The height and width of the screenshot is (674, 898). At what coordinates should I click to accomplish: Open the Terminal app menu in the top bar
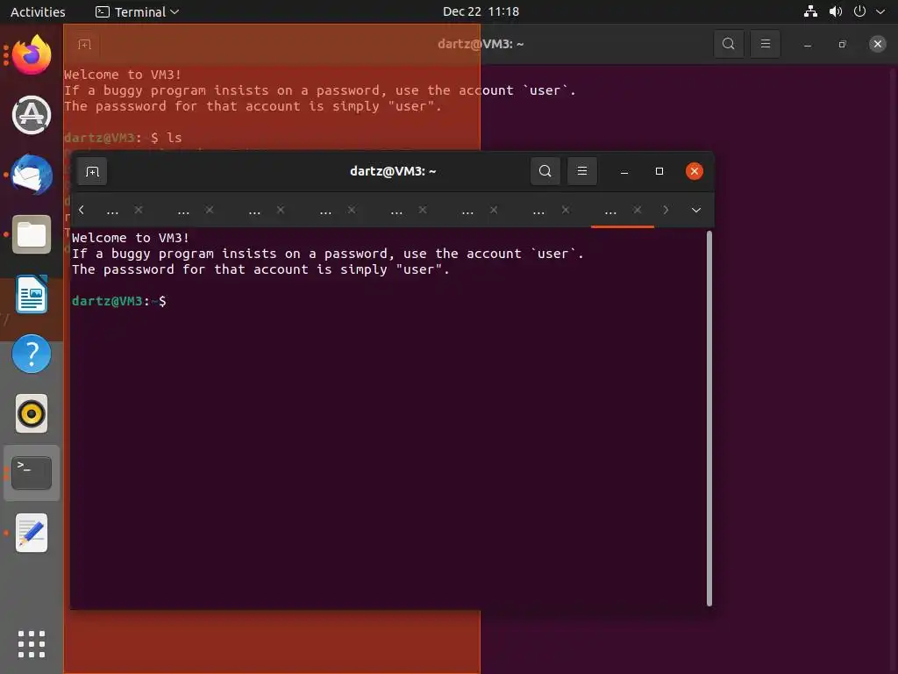click(x=138, y=11)
